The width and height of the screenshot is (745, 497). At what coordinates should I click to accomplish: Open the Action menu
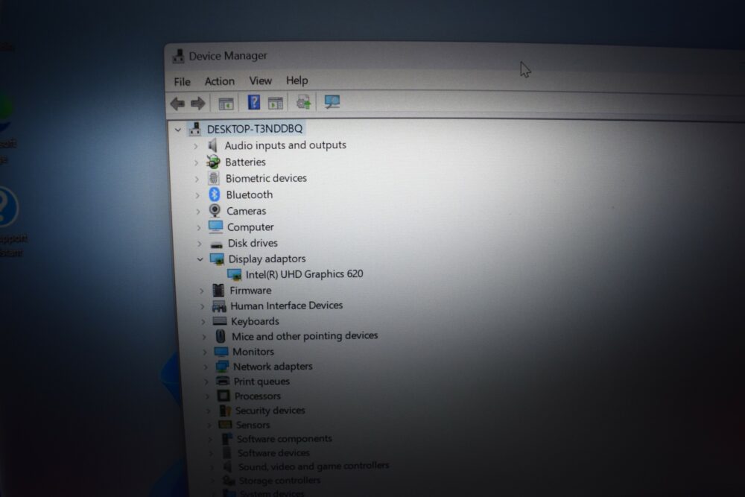click(x=220, y=81)
